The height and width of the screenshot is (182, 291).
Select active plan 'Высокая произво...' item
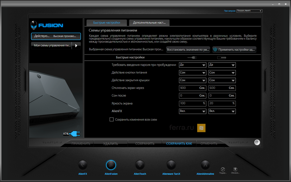pos(56,36)
